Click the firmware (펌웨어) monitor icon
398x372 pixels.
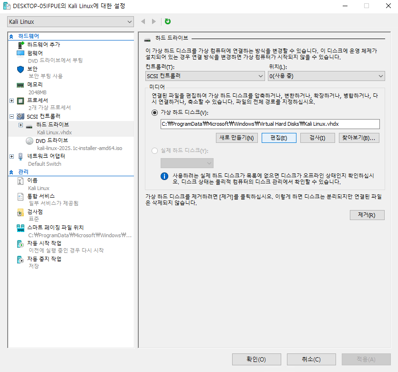pyautogui.click(x=20, y=53)
